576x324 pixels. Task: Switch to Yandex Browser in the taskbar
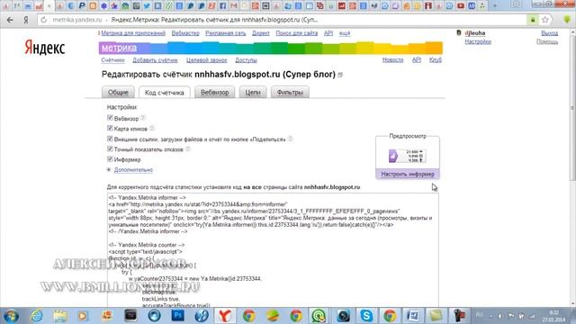(x=225, y=316)
